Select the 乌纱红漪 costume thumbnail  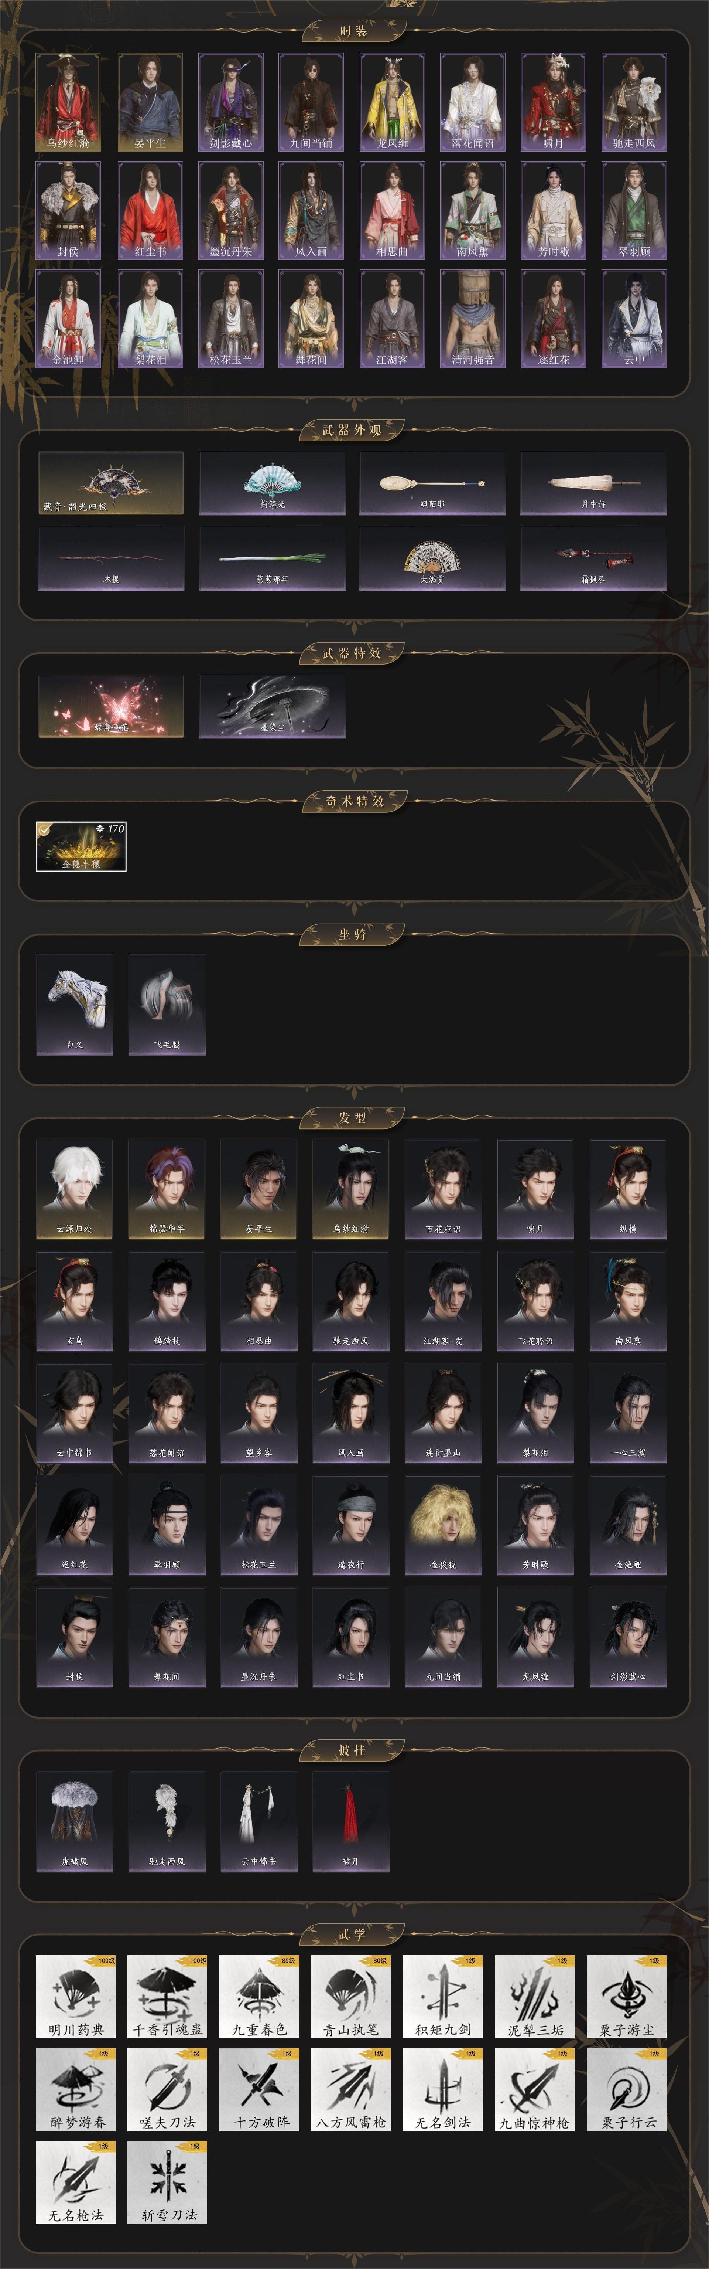[68, 102]
